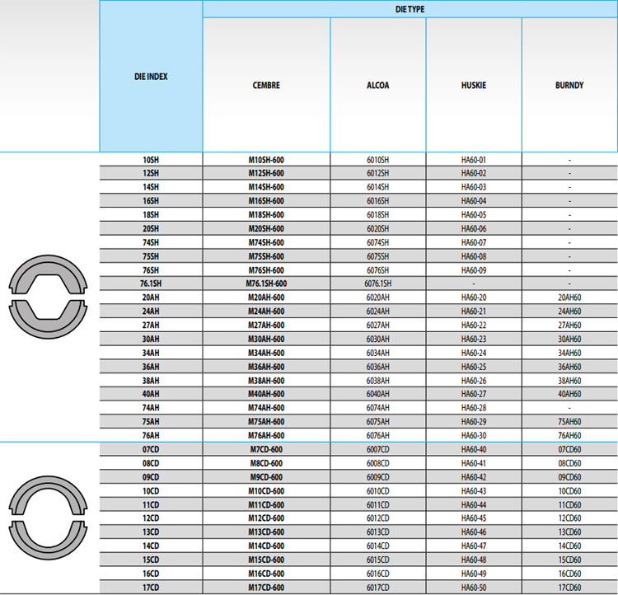This screenshot has width=618, height=595.
Task: Click Burndy cell 17CD60
Action: pyautogui.click(x=569, y=587)
